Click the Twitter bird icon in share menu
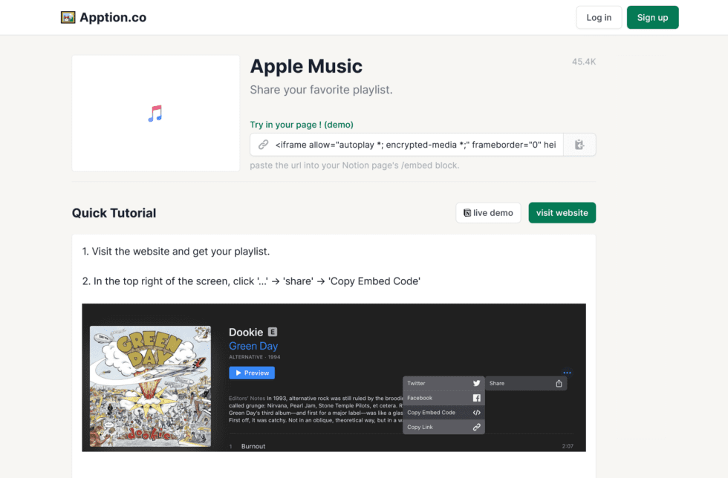Viewport: 728px width, 478px height. [x=477, y=383]
